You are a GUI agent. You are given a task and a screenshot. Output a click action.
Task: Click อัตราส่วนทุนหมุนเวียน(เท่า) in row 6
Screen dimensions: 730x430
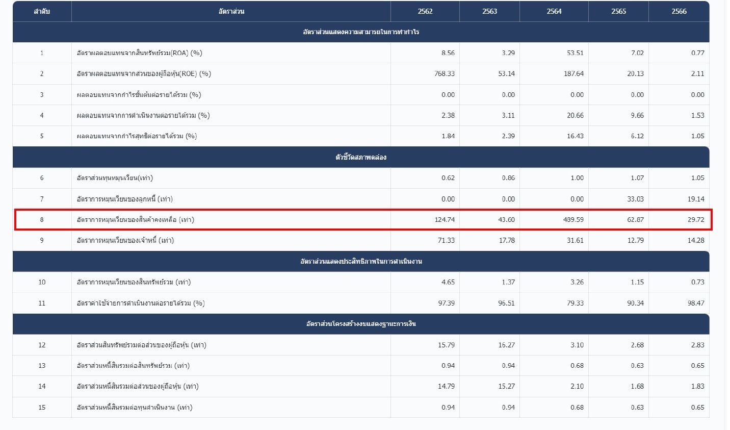click(x=115, y=178)
